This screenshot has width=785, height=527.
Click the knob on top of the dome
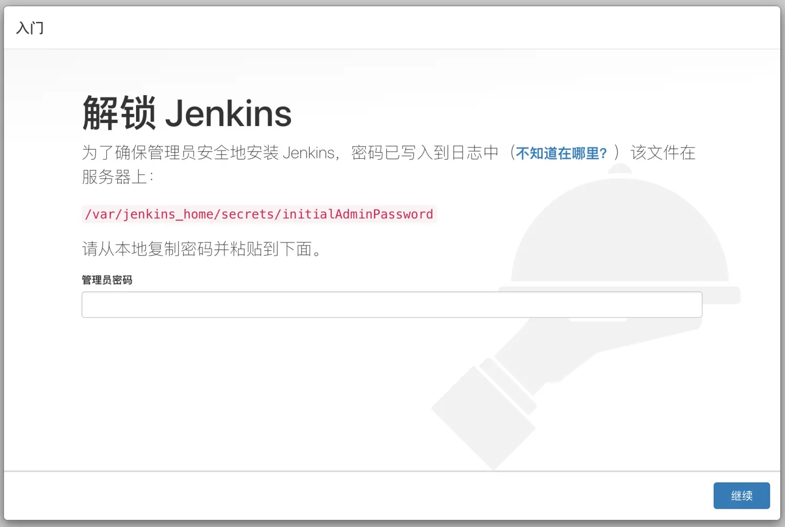(621, 169)
